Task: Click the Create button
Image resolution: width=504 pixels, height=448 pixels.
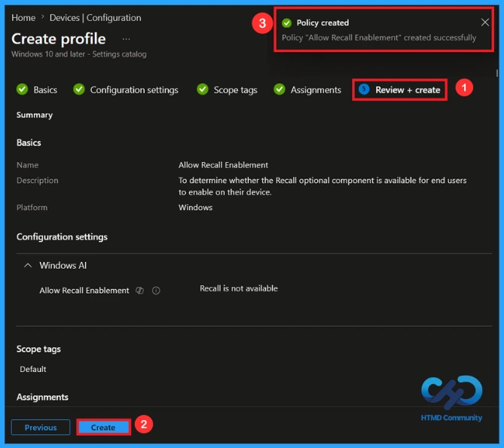Action: click(x=103, y=428)
